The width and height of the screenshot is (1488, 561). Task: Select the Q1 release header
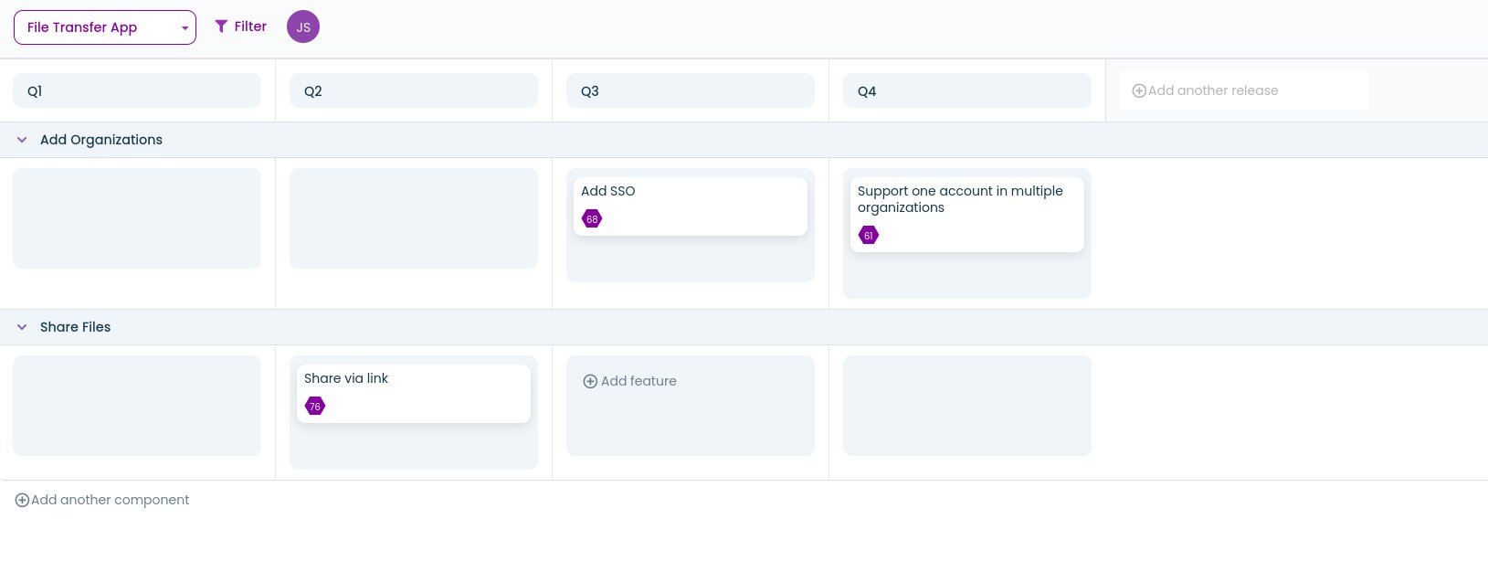tap(137, 90)
